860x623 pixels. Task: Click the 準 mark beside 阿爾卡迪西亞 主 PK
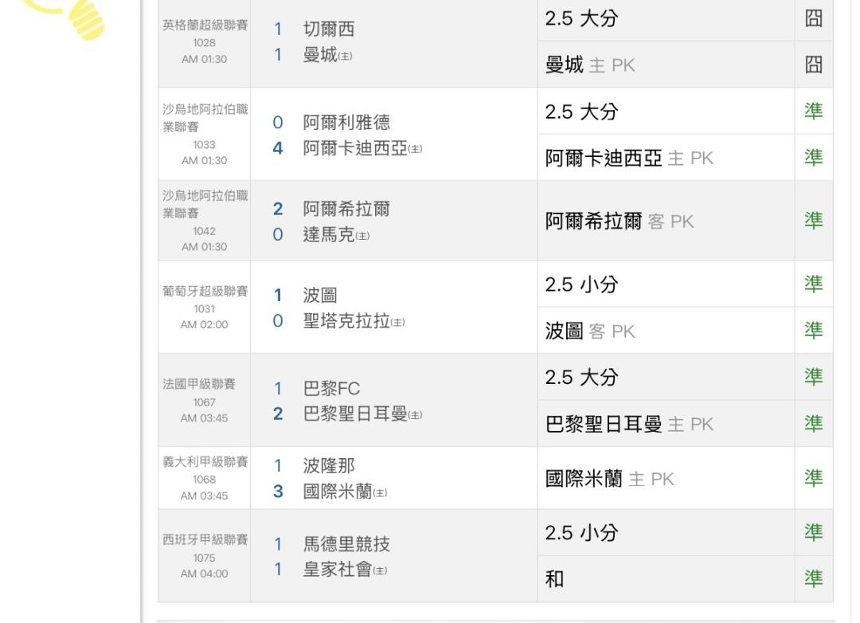[x=813, y=158]
